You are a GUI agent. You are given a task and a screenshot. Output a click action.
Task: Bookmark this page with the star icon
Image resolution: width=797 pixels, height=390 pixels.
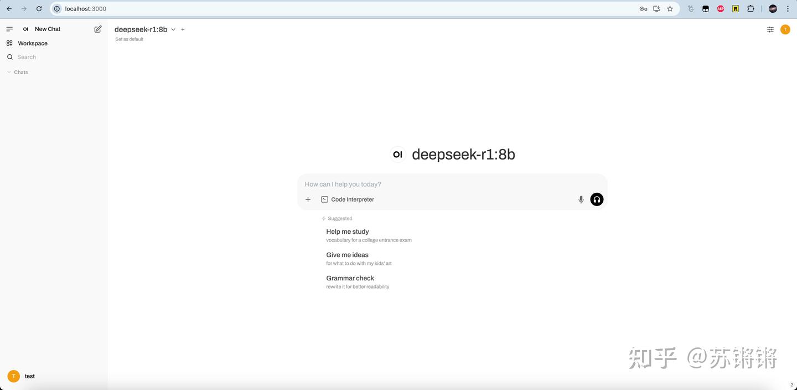670,9
